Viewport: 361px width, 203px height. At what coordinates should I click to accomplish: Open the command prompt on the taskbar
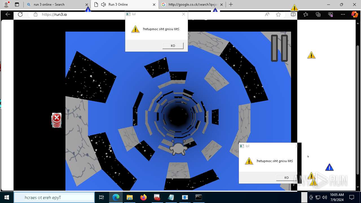[x=199, y=197]
